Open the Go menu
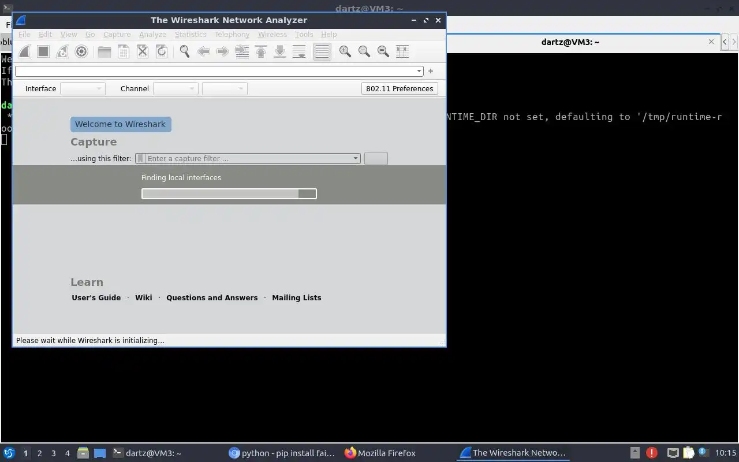The height and width of the screenshot is (462, 739). pyautogui.click(x=90, y=34)
